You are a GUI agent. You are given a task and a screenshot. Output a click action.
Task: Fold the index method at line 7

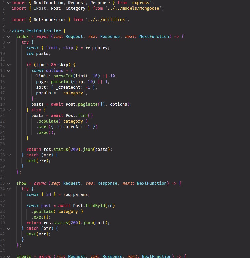(x=8, y=37)
